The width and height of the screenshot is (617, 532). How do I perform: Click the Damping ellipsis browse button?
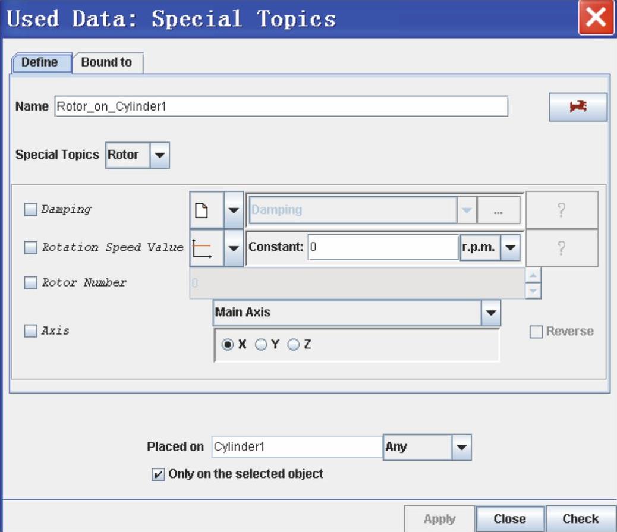pos(498,210)
